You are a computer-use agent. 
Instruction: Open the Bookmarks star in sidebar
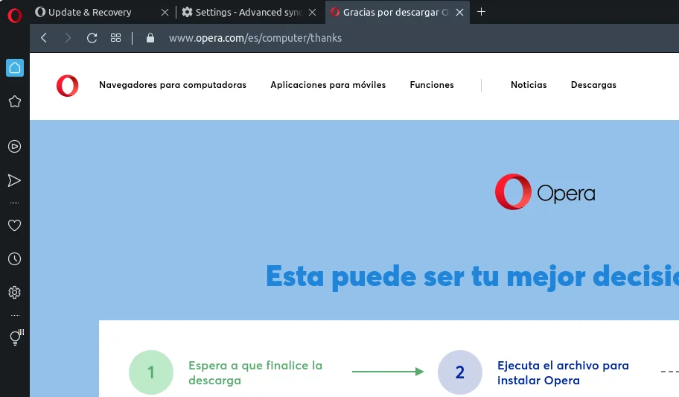pyautogui.click(x=15, y=101)
